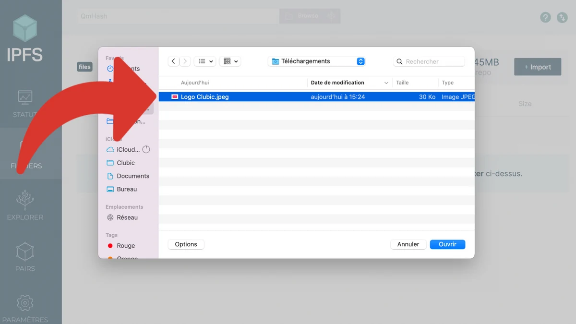
Task: Click the 'files' breadcrumb in IPFS
Action: (x=84, y=67)
